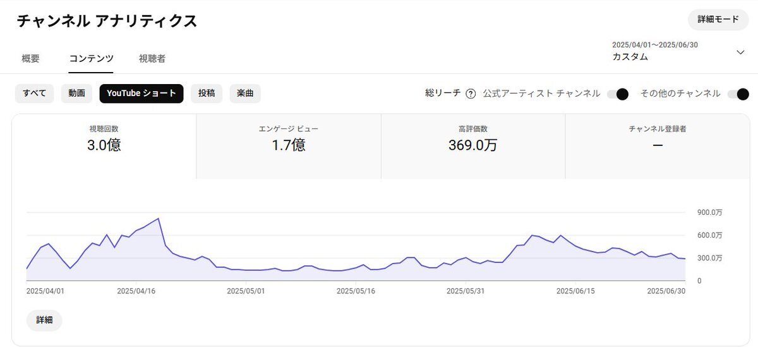
Task: Switch to the 概要 tab
Action: (x=30, y=59)
